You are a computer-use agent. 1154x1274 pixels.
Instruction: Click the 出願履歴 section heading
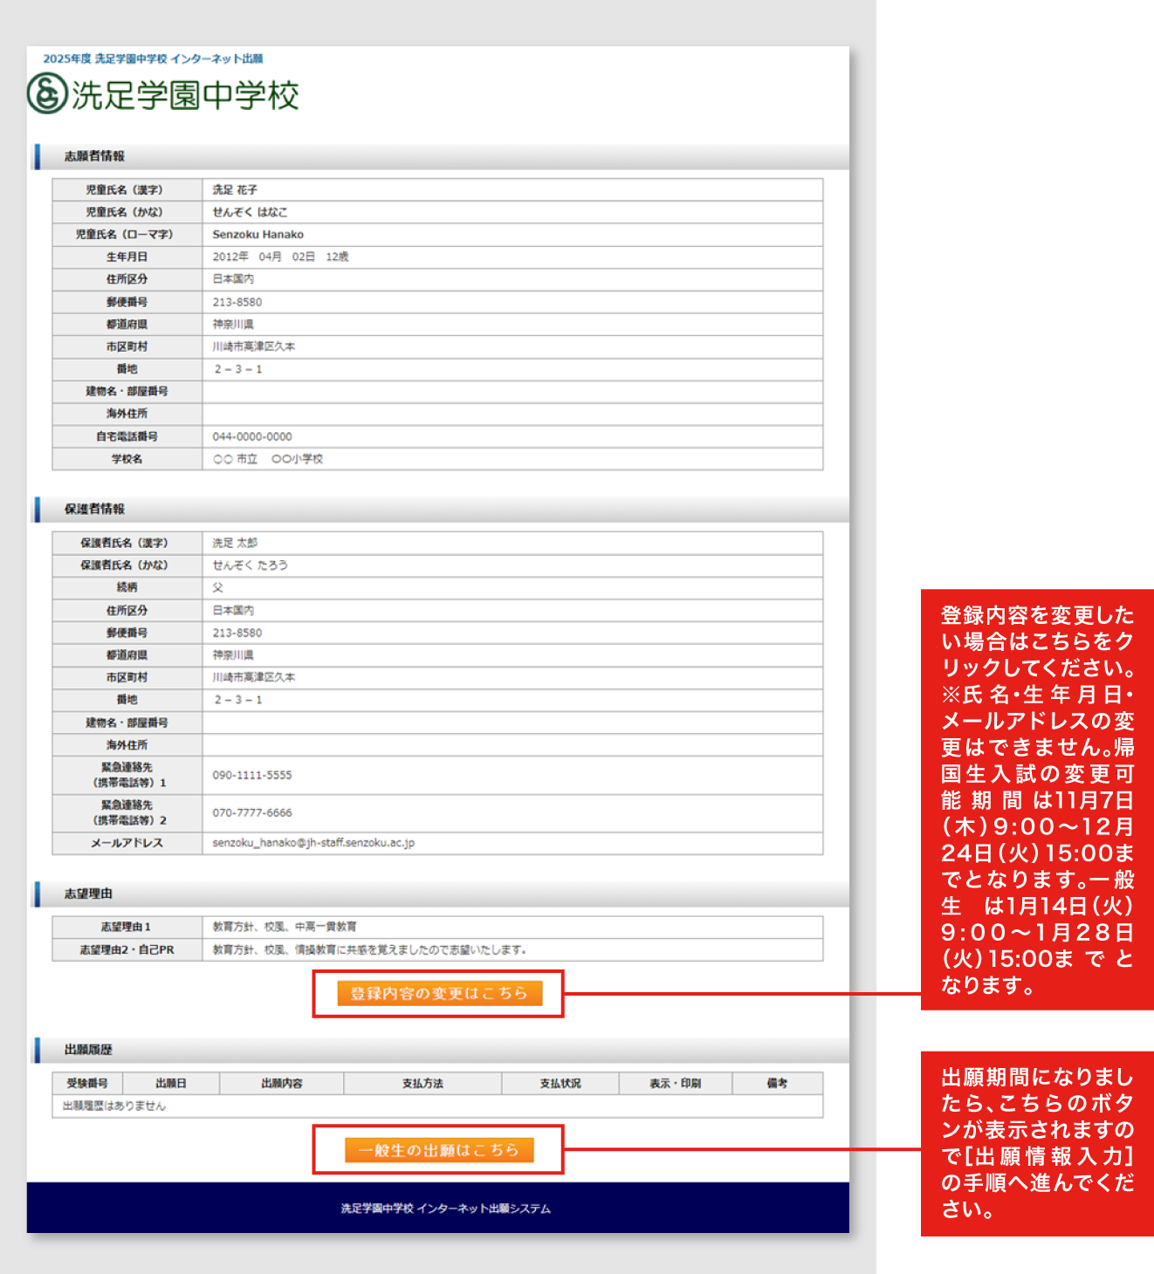tap(88, 1050)
